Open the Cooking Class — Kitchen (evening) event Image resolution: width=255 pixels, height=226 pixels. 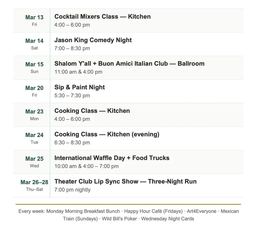point(107,134)
